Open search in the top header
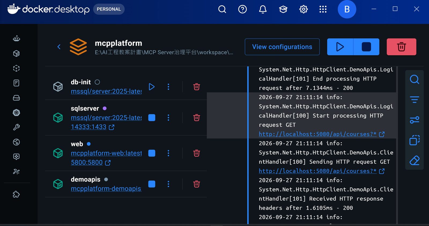This screenshot has height=226, width=429. [x=222, y=9]
